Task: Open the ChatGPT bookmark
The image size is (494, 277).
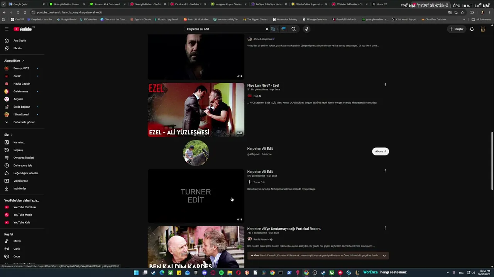Action: point(17,19)
